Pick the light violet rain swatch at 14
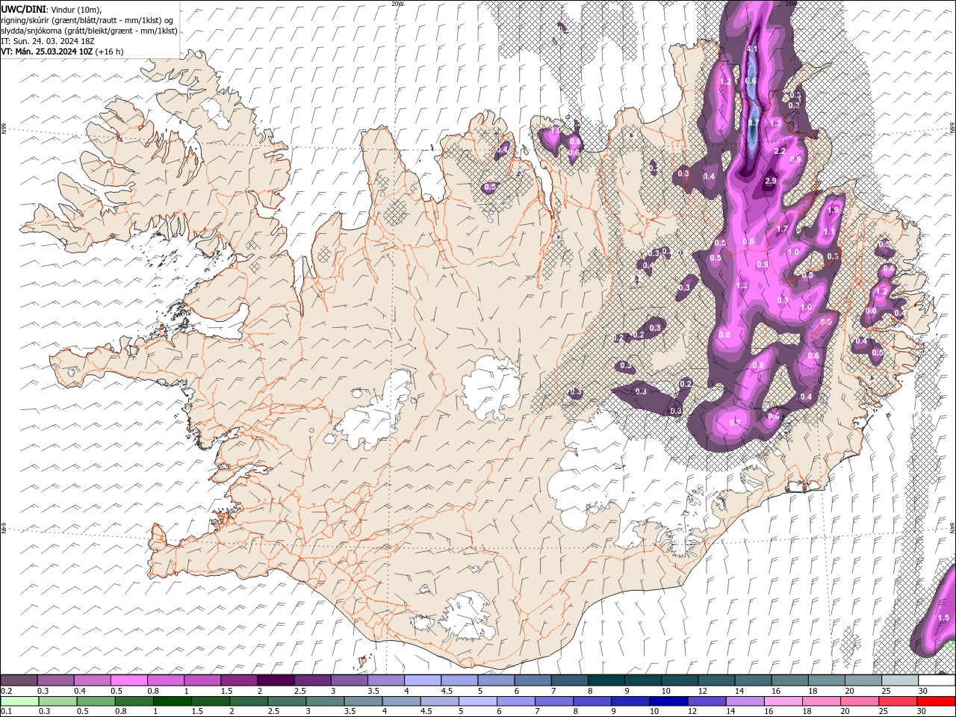 tap(744, 701)
